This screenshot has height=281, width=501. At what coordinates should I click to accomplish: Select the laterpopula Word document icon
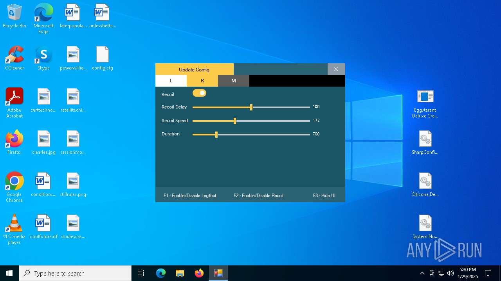coord(73,16)
